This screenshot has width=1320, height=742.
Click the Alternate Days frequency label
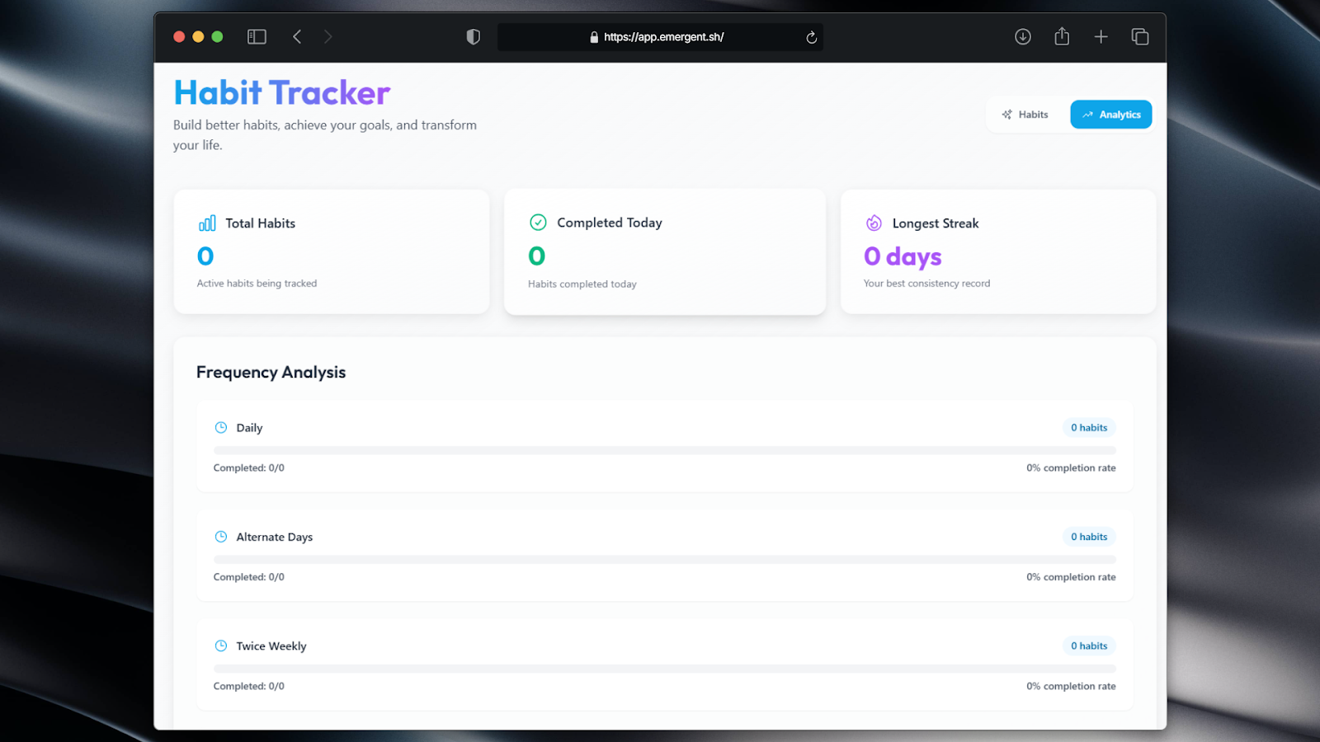[275, 537]
